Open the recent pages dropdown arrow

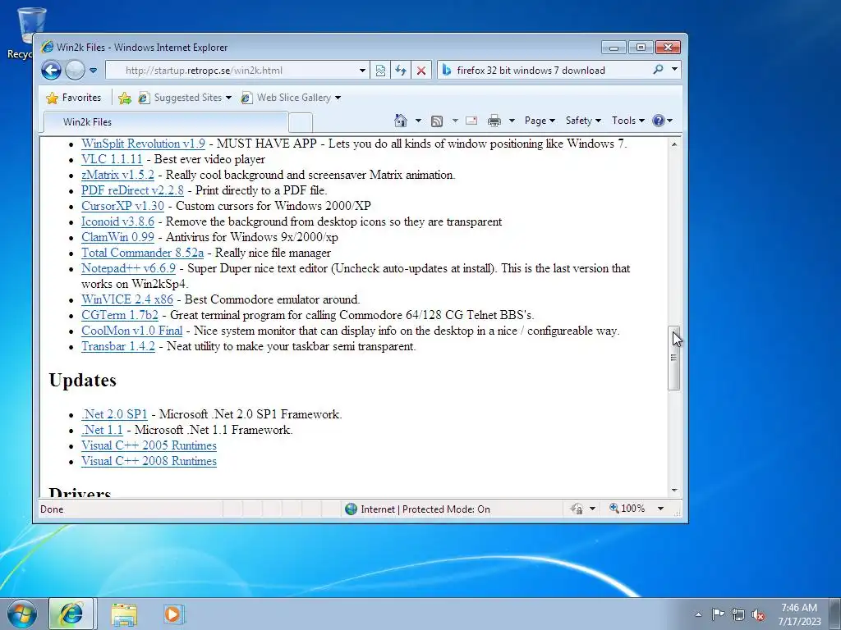(94, 71)
